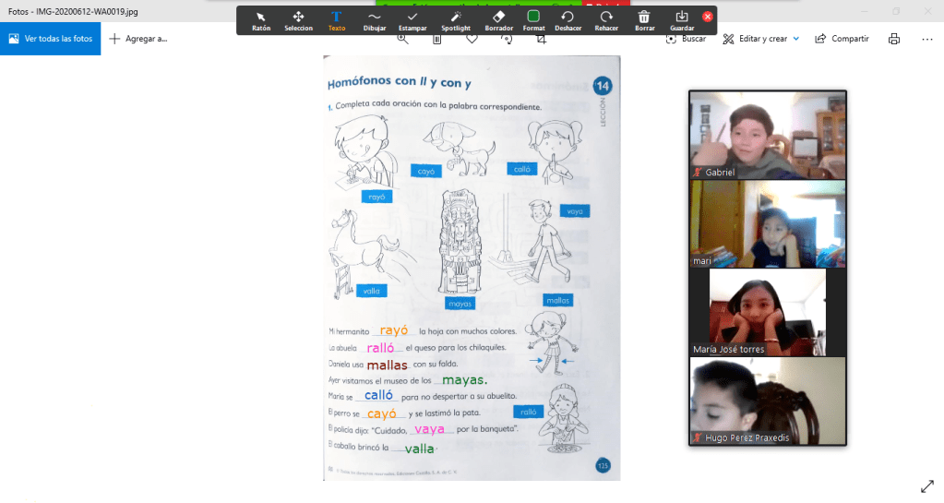The height and width of the screenshot is (503, 944).
Task: Redo annotation with Rehacer
Action: point(606,20)
